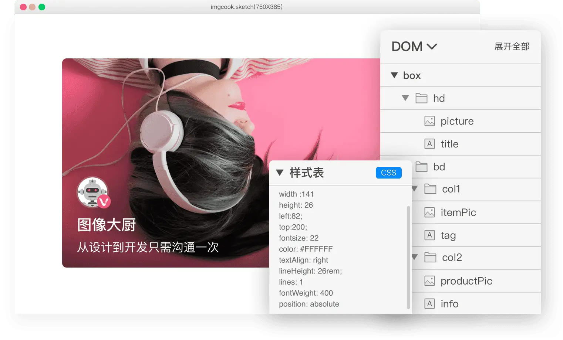Click the 'position: absolute' style line
The height and width of the screenshot is (340, 563).
(x=309, y=304)
